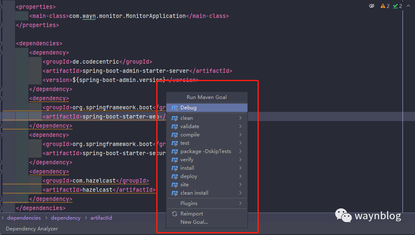Collapse inspections widget with the up chevron

coord(407,6)
